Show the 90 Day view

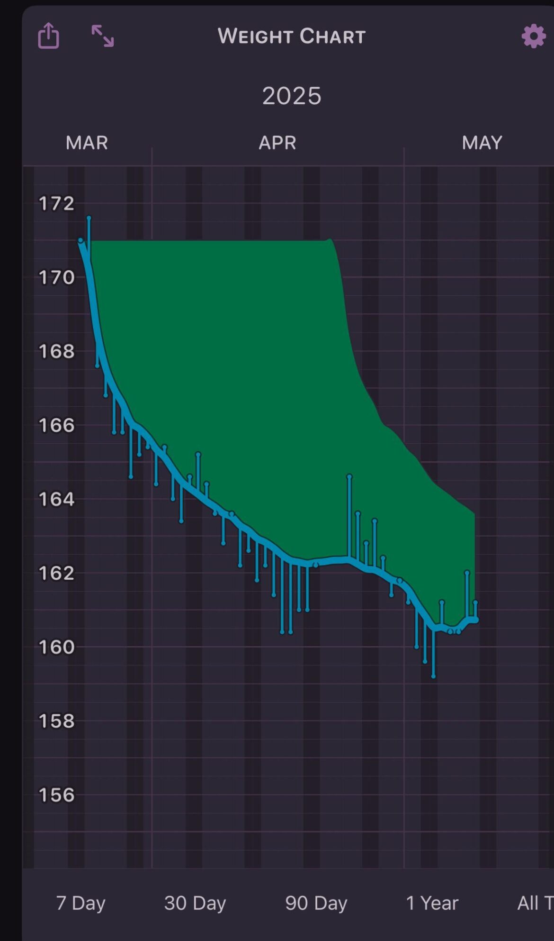[x=316, y=903]
